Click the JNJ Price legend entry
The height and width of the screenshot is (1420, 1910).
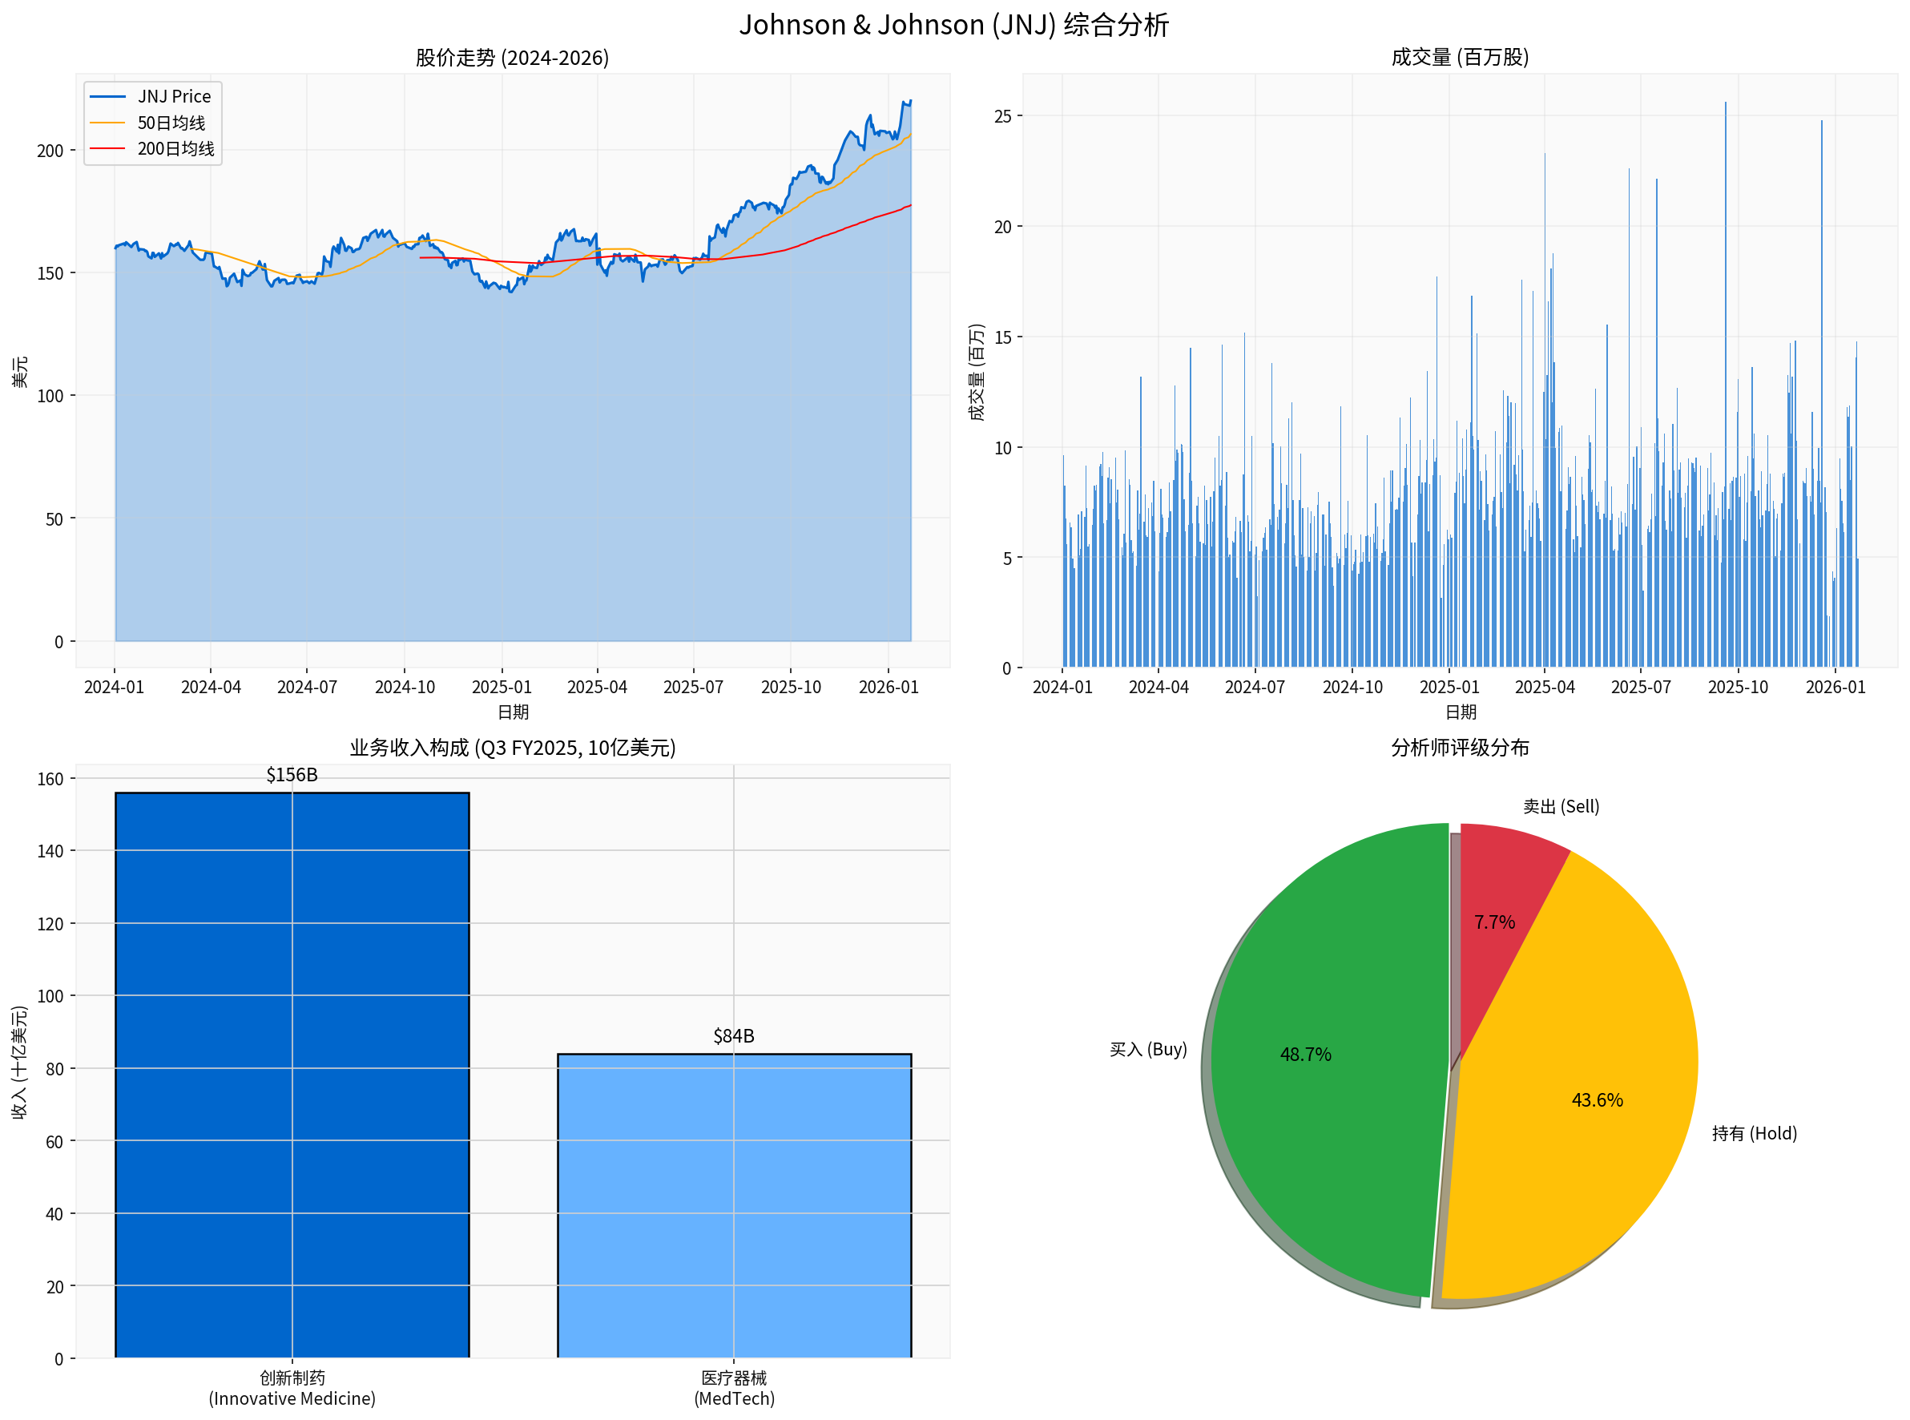173,96
